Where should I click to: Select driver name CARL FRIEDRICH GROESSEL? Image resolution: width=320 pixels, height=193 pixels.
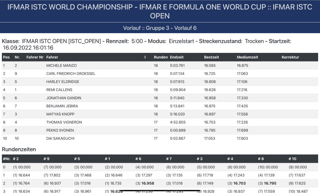[71, 74]
